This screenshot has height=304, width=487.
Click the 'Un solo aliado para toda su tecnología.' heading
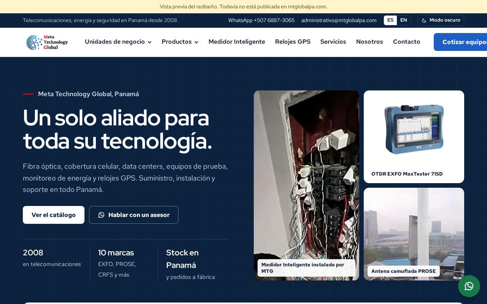(x=117, y=129)
